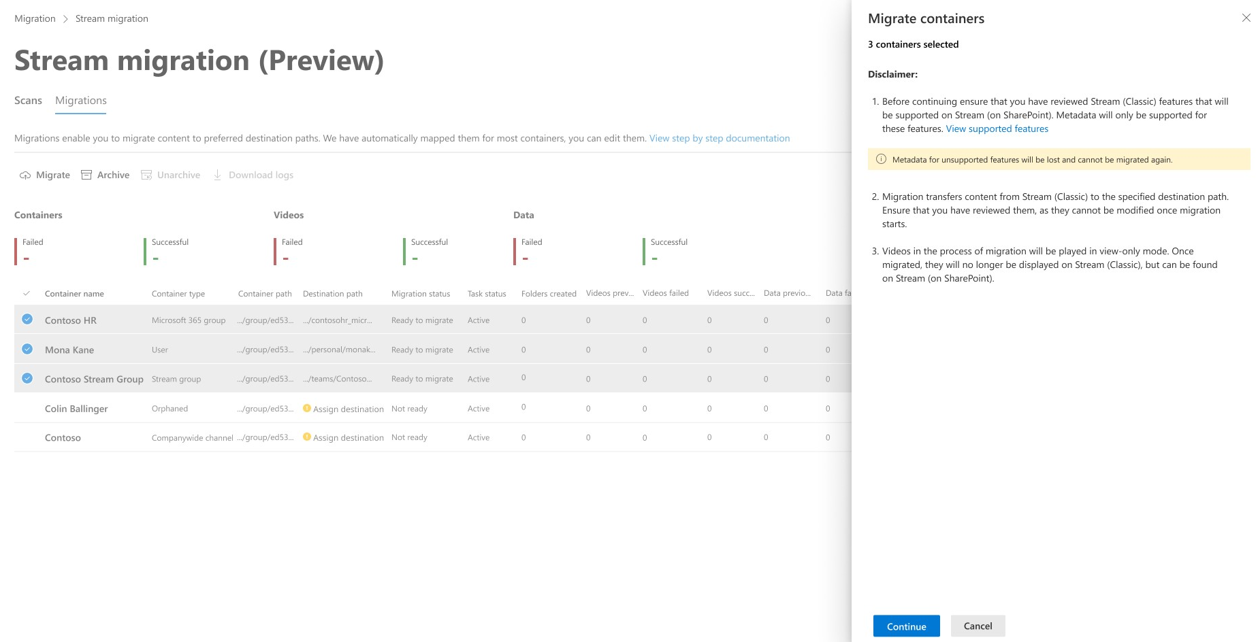1258x642 pixels.
Task: Uncheck the Contoso HR container row
Action: pyautogui.click(x=27, y=320)
